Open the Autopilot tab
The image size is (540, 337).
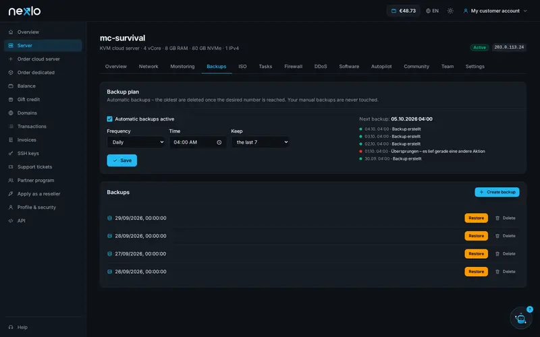tap(381, 66)
